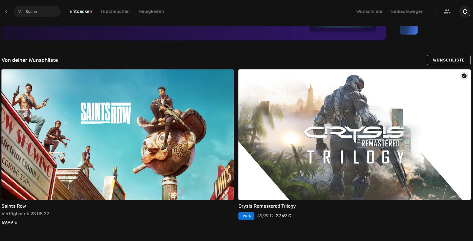473x241 pixels.
Task: Click into the Suche search field
Action: (x=37, y=11)
